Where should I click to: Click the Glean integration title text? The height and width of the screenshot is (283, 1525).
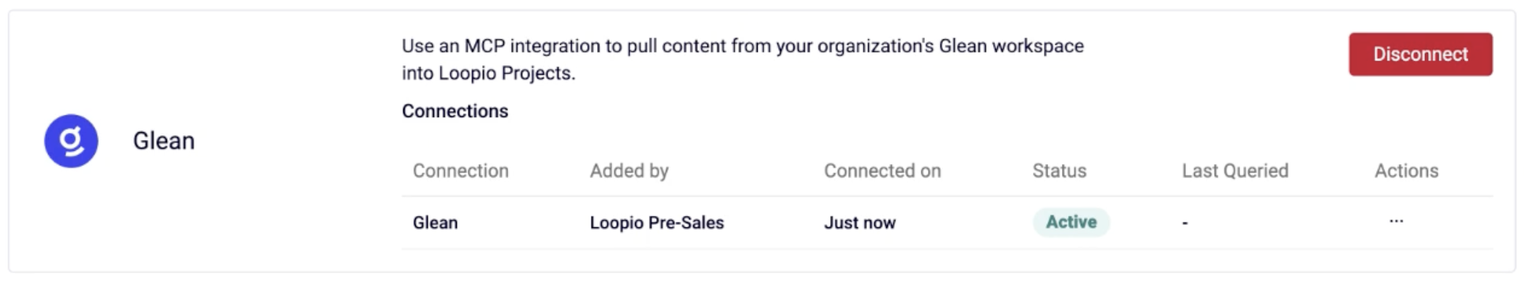coord(163,141)
